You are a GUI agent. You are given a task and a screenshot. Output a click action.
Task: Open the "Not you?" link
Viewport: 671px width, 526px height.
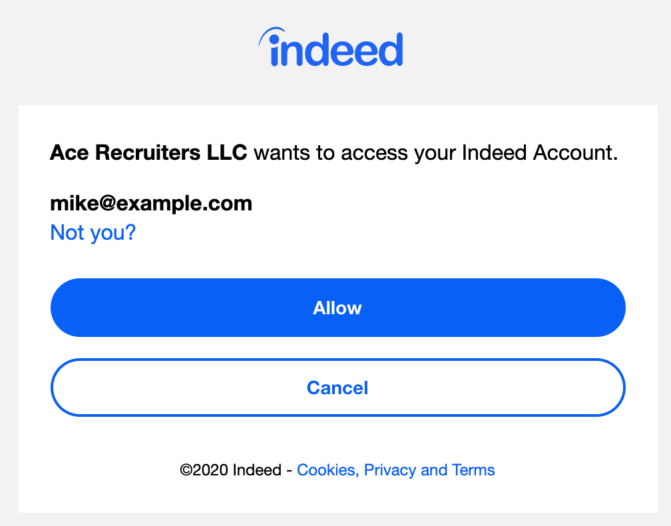pyautogui.click(x=93, y=232)
